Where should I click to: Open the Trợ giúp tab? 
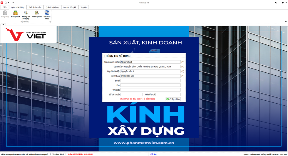(83, 7)
